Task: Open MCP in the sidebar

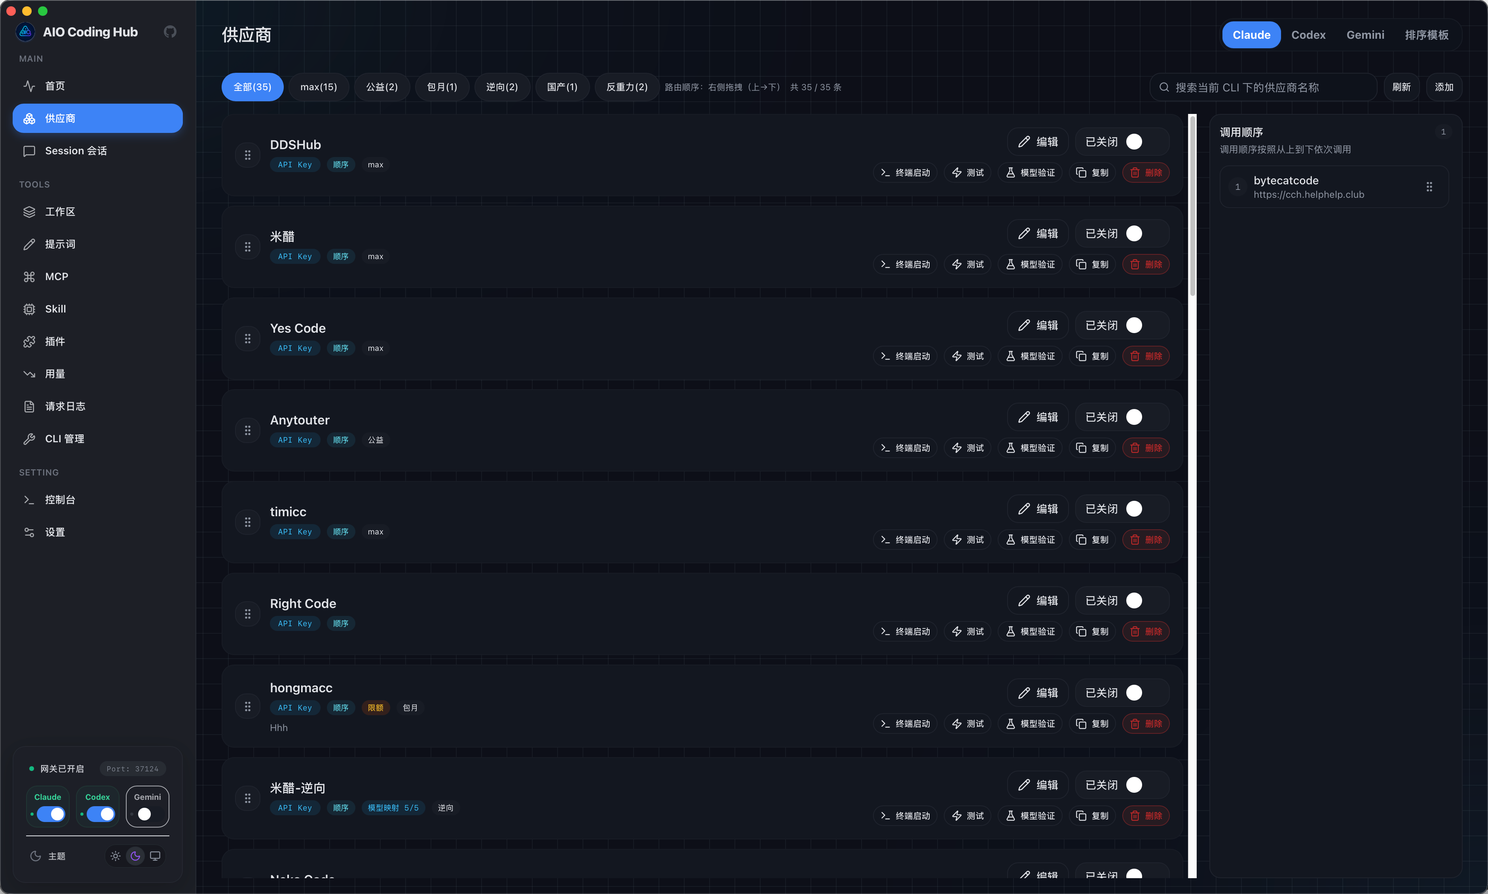Action: click(98, 277)
